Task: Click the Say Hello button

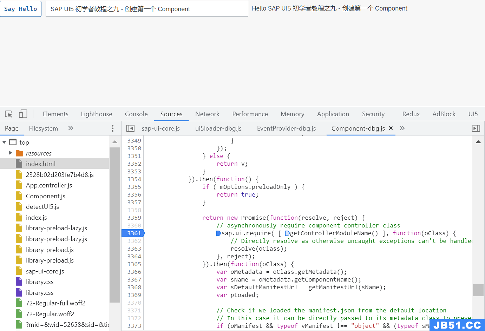Action: [x=21, y=9]
